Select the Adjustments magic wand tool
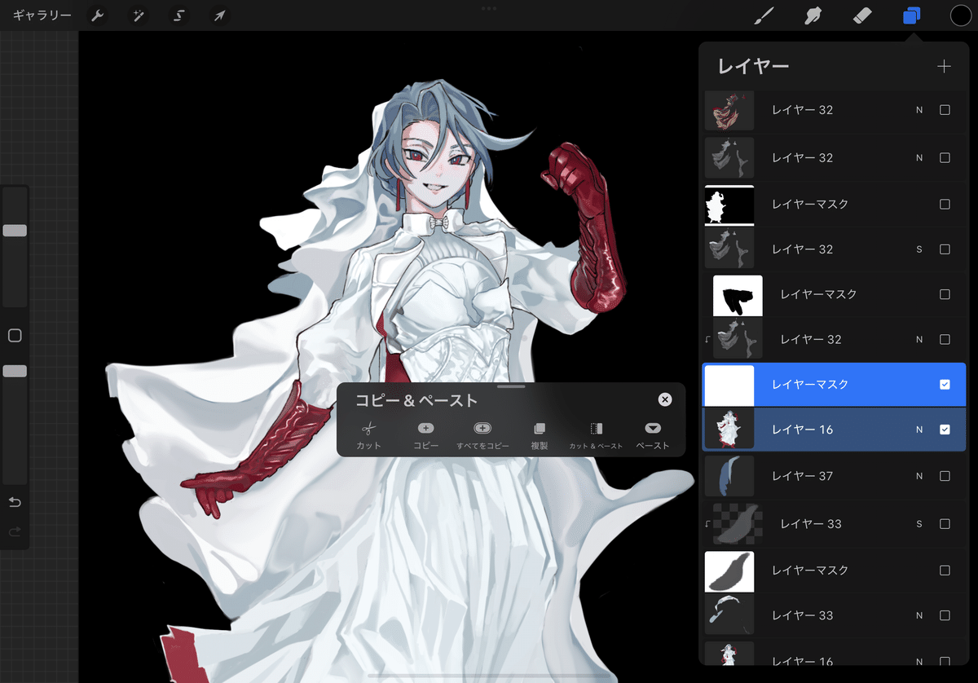This screenshot has width=978, height=683. pyautogui.click(x=138, y=15)
